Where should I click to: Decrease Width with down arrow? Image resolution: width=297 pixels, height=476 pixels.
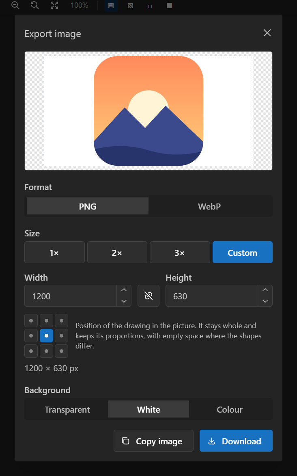click(x=124, y=301)
